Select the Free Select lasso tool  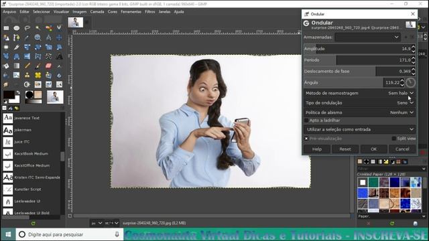coord(27,28)
